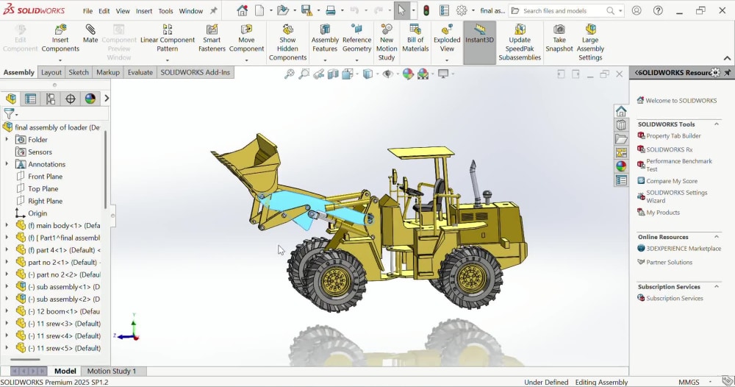Click the Print icon
Viewport: 735px width, 387px height.
coord(331,10)
